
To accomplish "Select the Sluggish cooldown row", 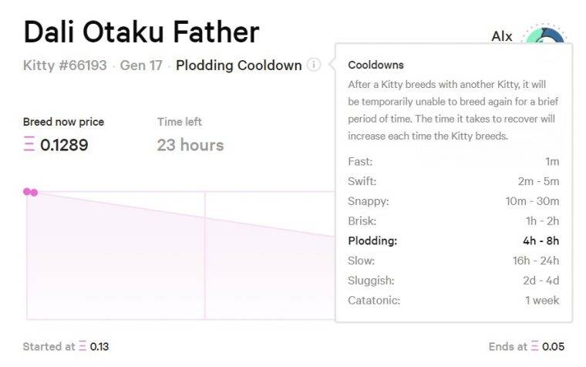I will click(x=453, y=281).
